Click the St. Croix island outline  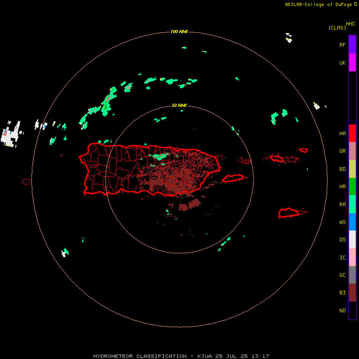coord(289,213)
